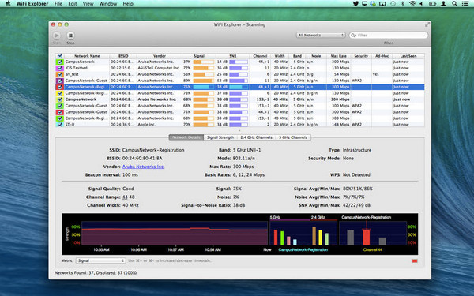Open the Metric Signal dropdown
The width and height of the screenshot is (474, 296).
tap(100, 260)
